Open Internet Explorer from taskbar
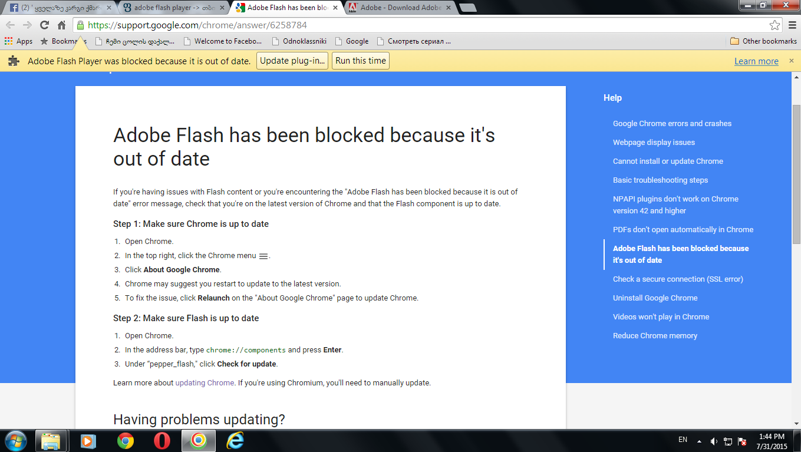 (235, 441)
